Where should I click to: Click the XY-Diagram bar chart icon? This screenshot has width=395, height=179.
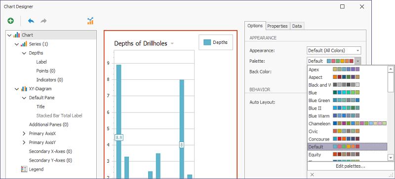click(24, 89)
